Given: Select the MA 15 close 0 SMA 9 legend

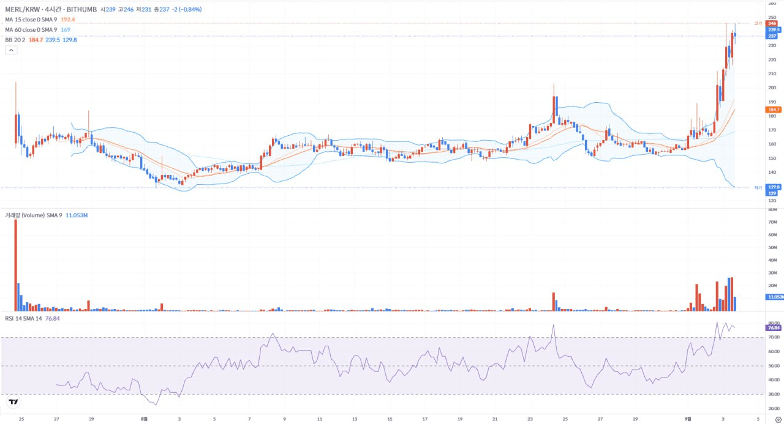Looking at the screenshot, I should [x=31, y=20].
